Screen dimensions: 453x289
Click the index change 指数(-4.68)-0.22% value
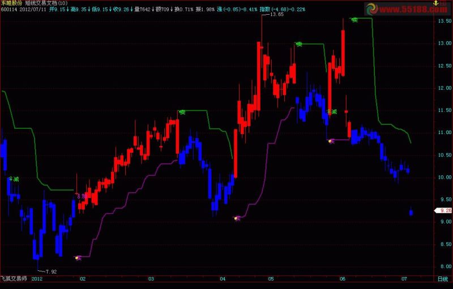pyautogui.click(x=283, y=9)
